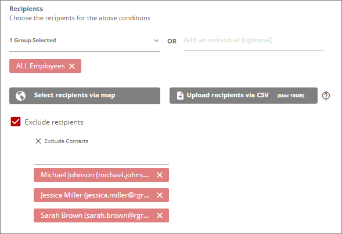Click the Exclude Contacts label
Screen dimensions: 342x234
tap(66, 141)
